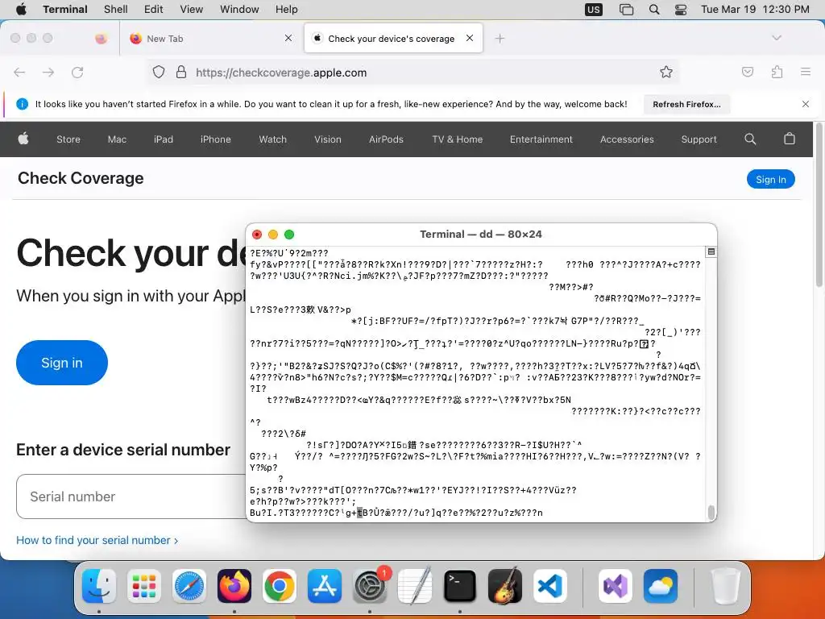Select the Check your device's coverage tab

click(x=393, y=39)
